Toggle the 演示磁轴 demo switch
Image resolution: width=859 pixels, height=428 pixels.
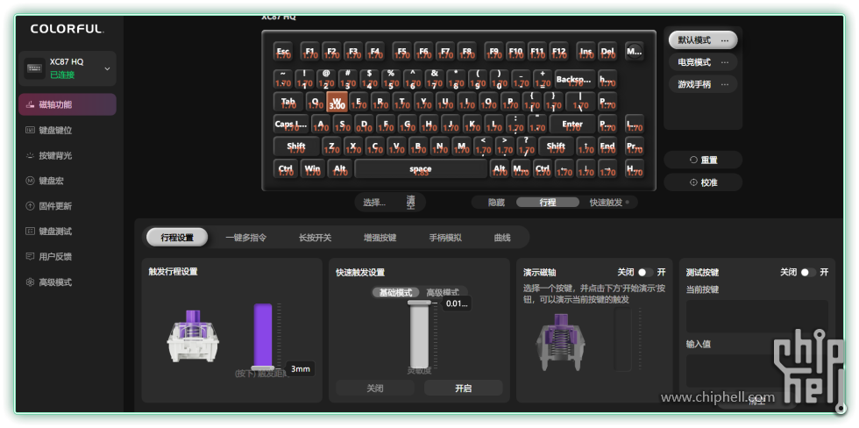(x=645, y=273)
